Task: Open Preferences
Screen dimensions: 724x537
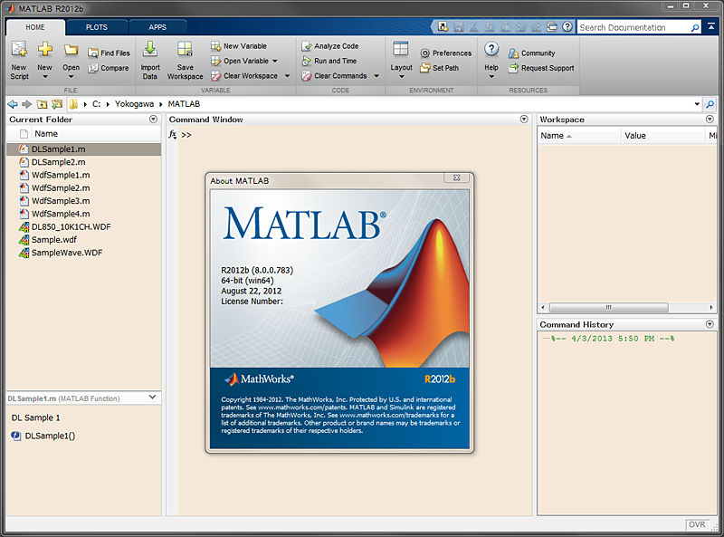Action: tap(445, 53)
